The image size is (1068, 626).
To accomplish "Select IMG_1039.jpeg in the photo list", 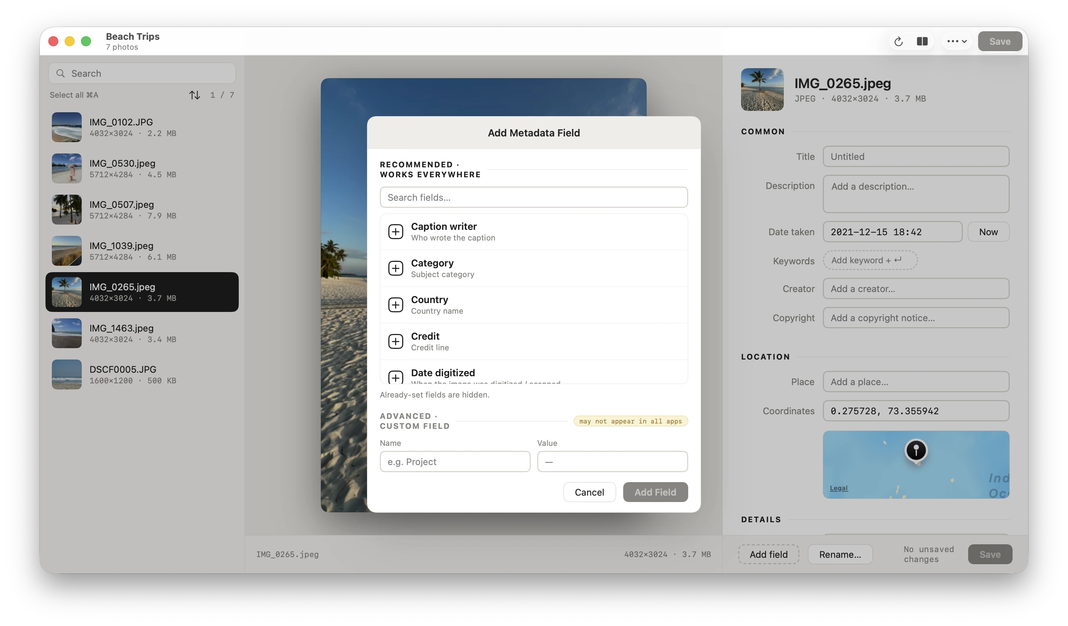I will tap(142, 251).
